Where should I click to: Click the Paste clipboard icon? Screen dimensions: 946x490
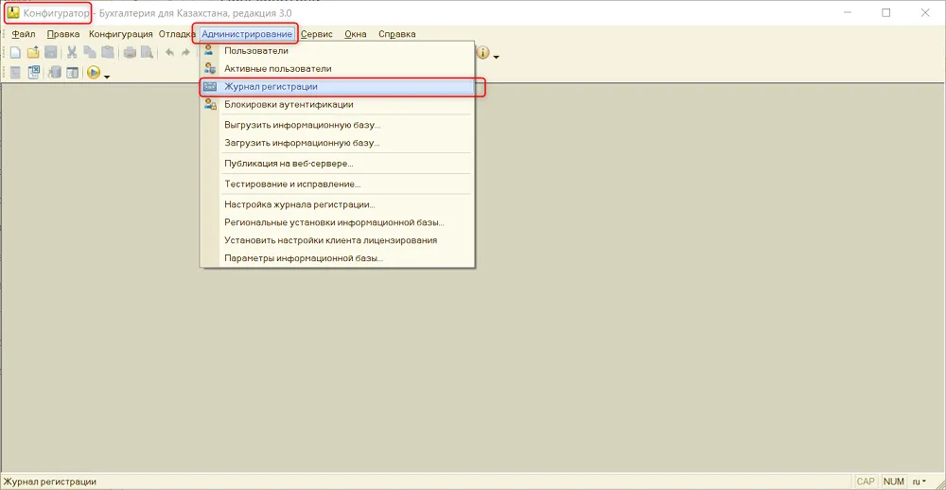point(108,53)
